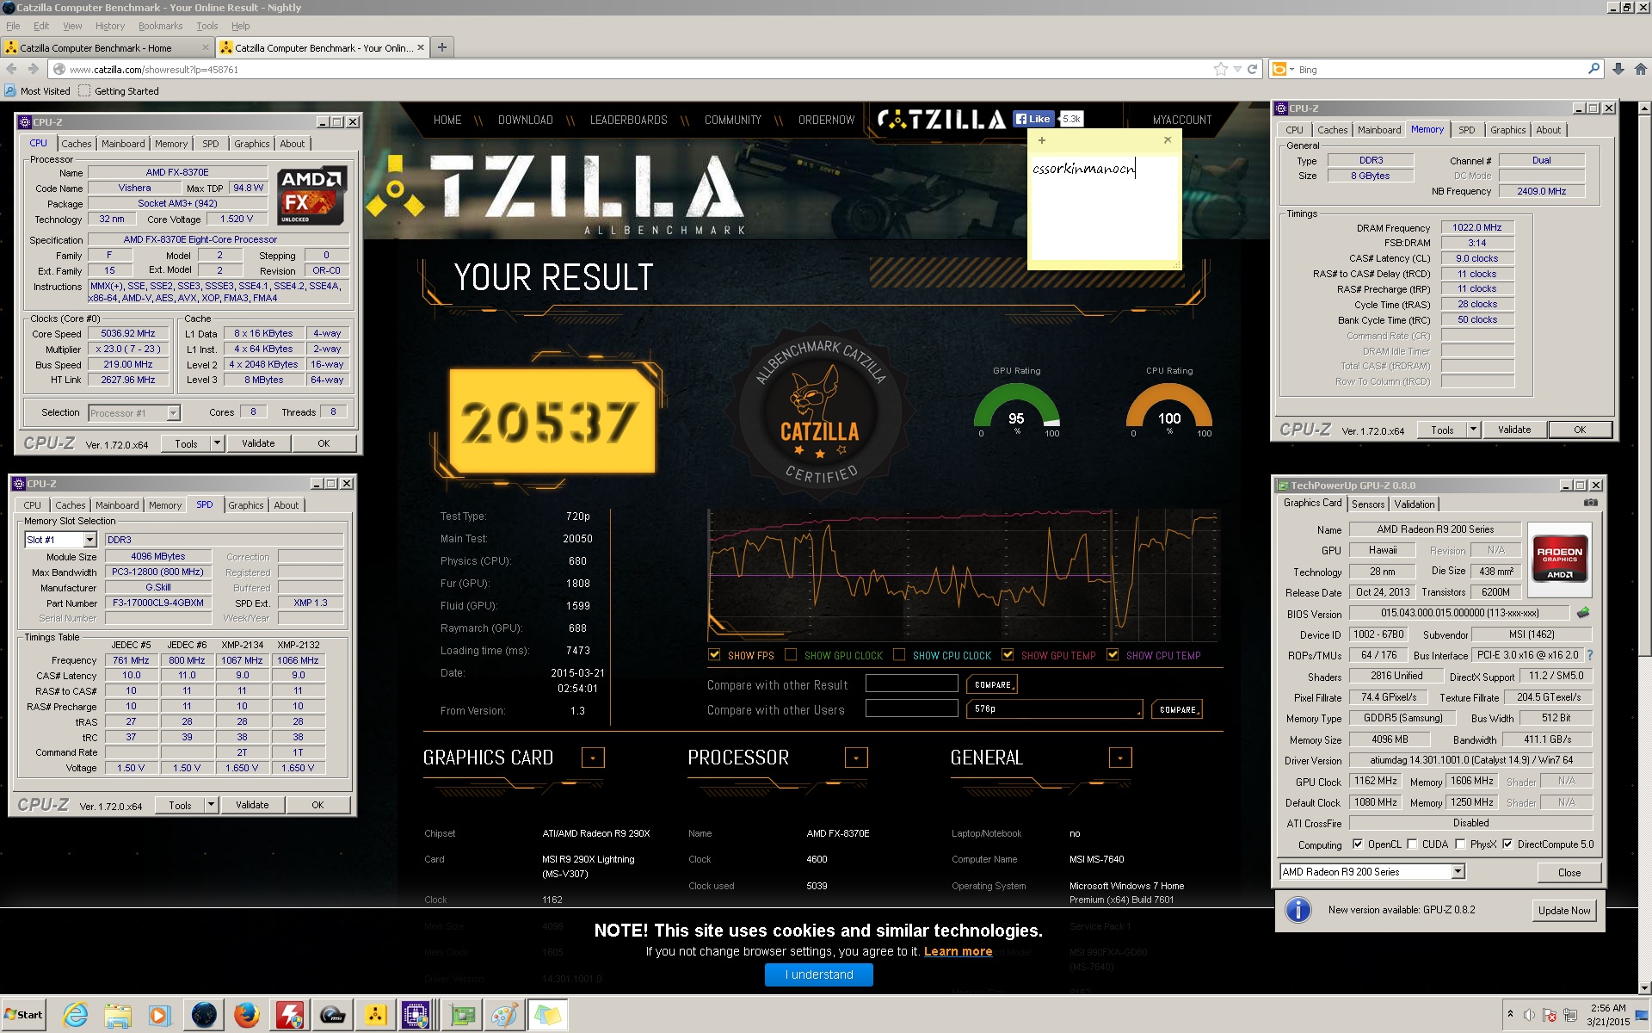Click the Windows Start button
The image size is (1652, 1033).
pos(23,1015)
